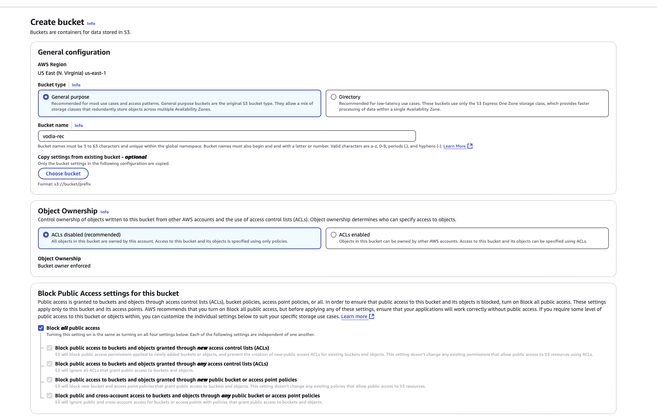Click the 'Bucket owner enforced' text
The image size is (657, 418).
(64, 266)
